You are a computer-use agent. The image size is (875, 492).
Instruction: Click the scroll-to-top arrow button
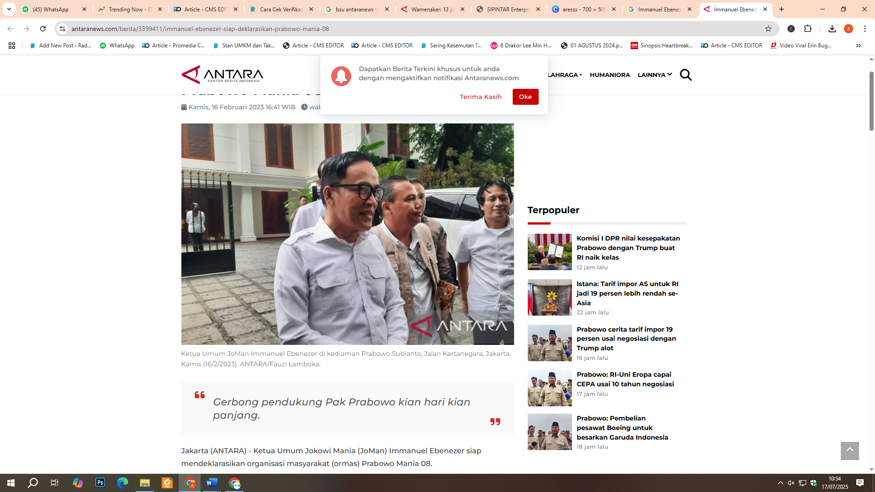[849, 451]
